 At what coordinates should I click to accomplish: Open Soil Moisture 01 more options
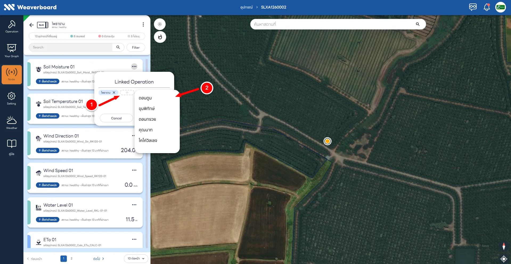pyautogui.click(x=134, y=66)
